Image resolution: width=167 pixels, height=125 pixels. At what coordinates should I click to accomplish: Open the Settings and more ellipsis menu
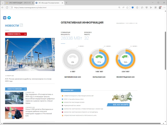tap(164, 8)
